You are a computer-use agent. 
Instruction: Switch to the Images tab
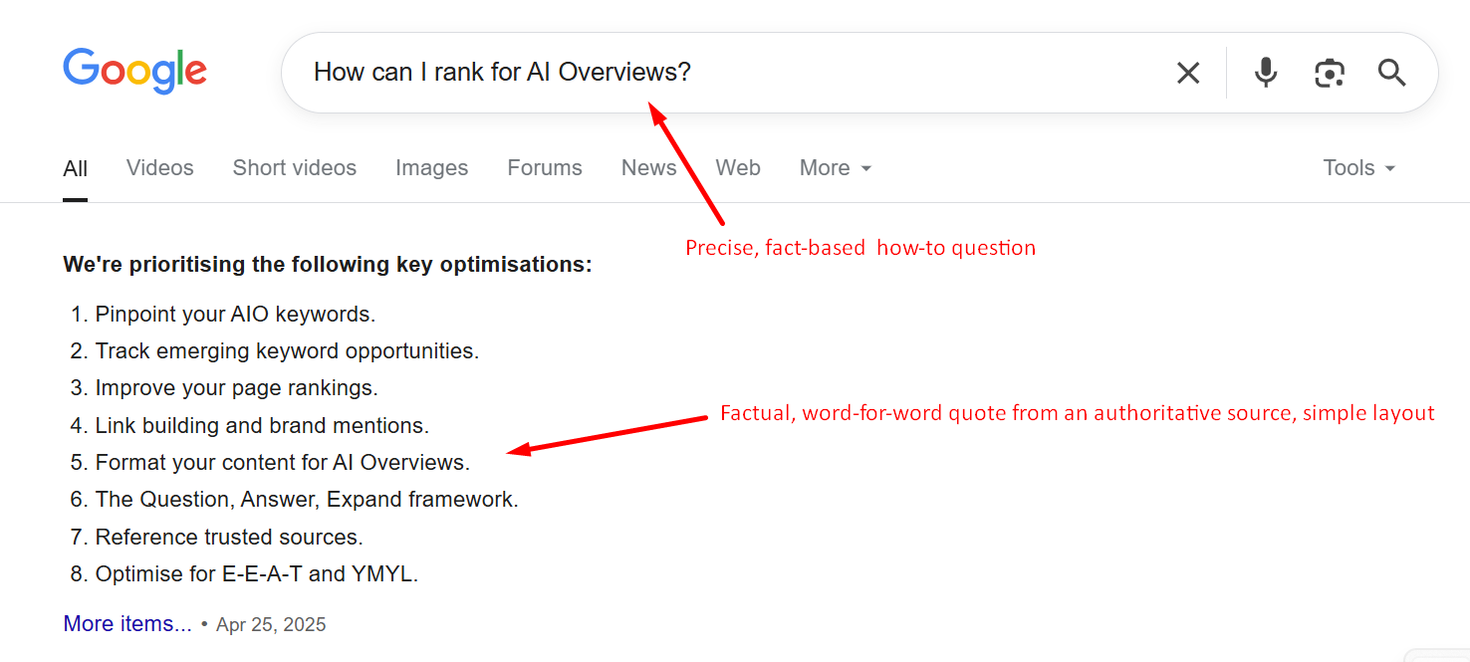pyautogui.click(x=431, y=168)
